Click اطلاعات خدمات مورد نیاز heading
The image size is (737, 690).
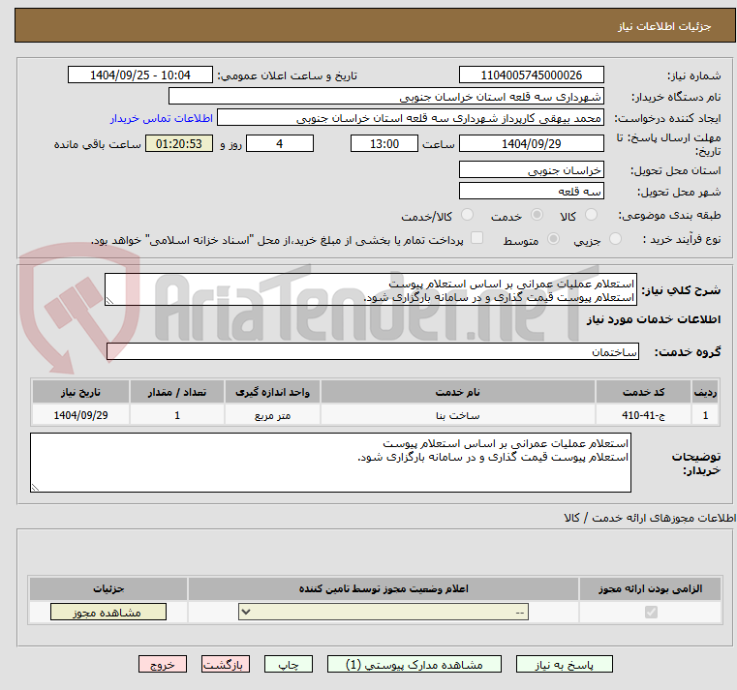click(654, 319)
